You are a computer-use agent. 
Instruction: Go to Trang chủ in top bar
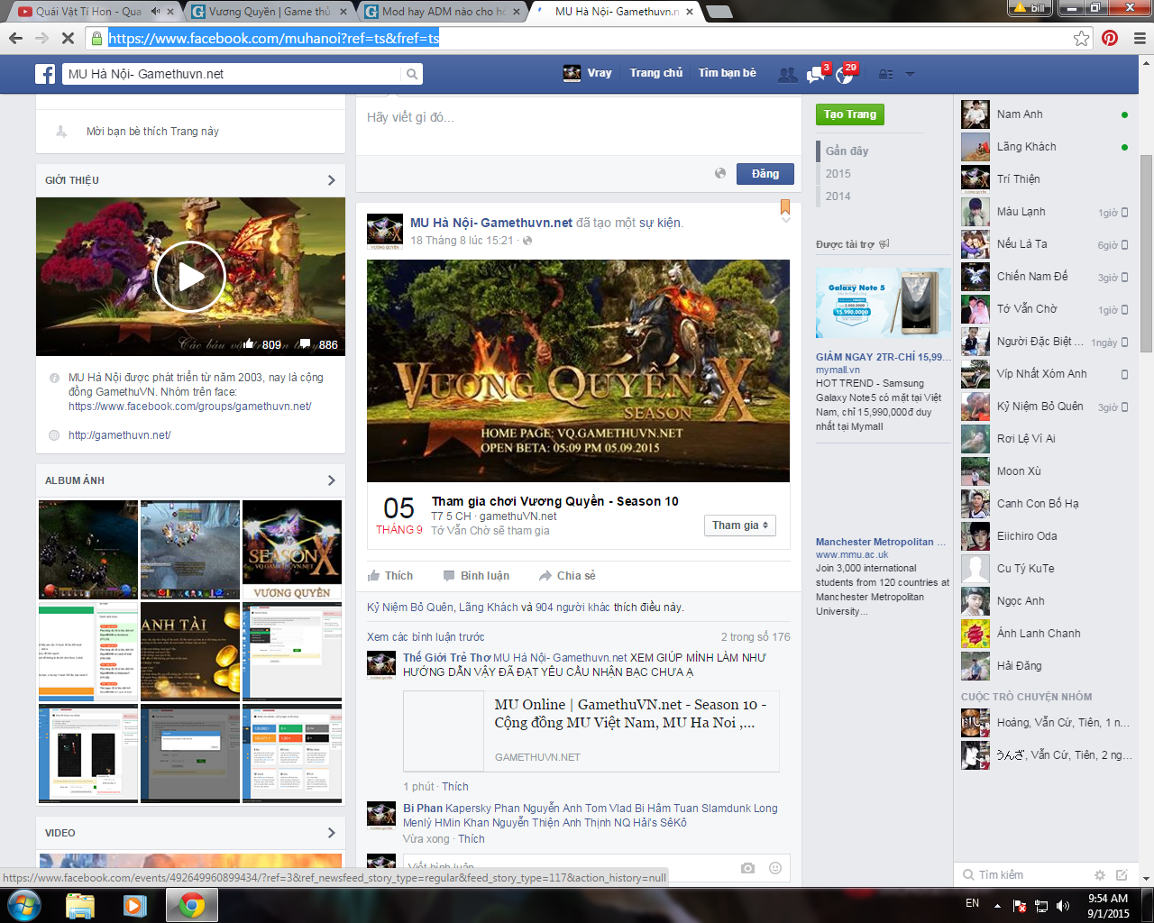(x=655, y=73)
